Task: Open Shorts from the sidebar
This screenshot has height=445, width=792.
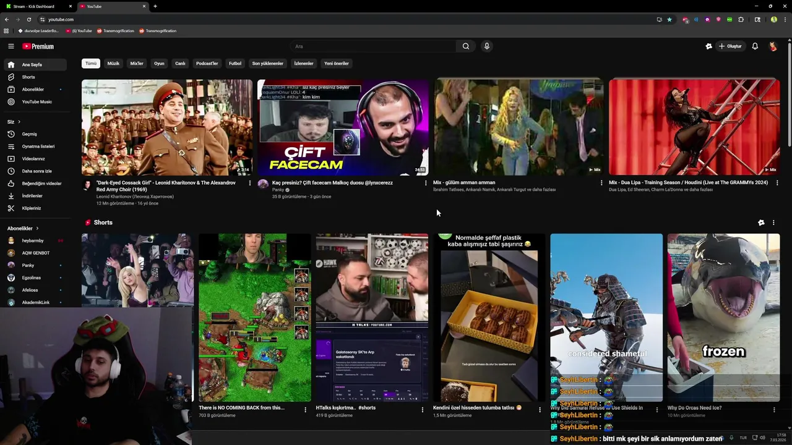Action: pos(34,77)
